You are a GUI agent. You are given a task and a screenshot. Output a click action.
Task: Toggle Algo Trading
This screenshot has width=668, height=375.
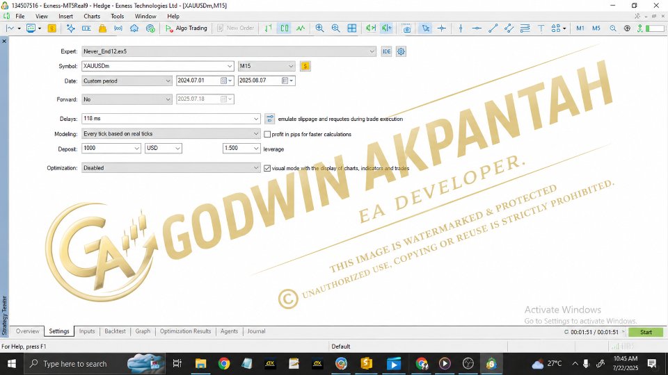[x=186, y=28]
